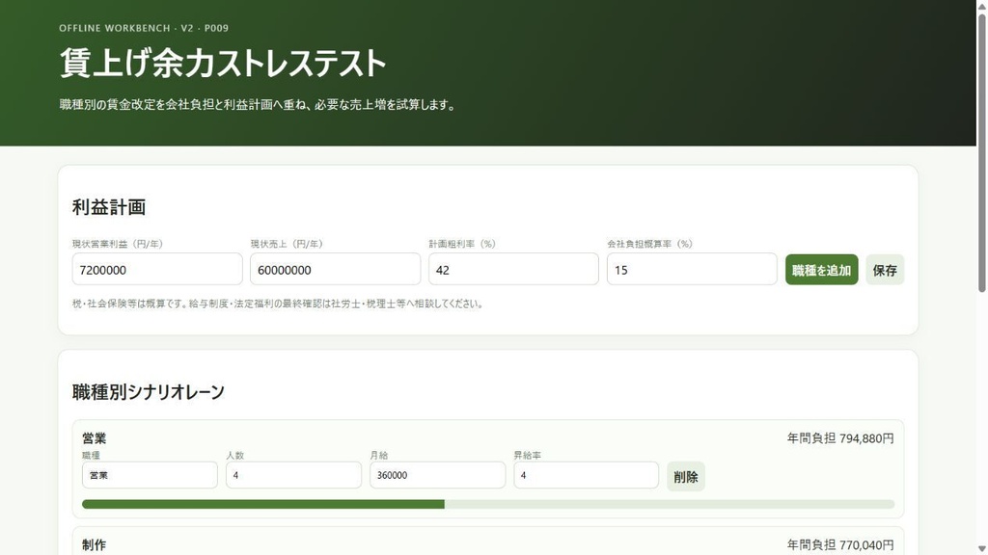This screenshot has height=555, width=988.
Task: Edit the 職種 name field containing 営業
Action: click(150, 475)
